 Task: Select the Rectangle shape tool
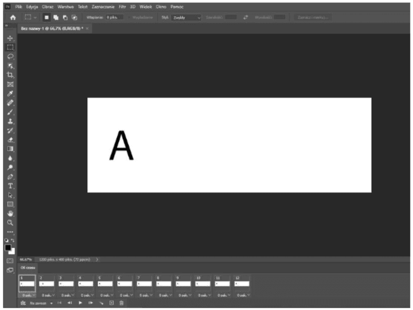[x=10, y=204]
